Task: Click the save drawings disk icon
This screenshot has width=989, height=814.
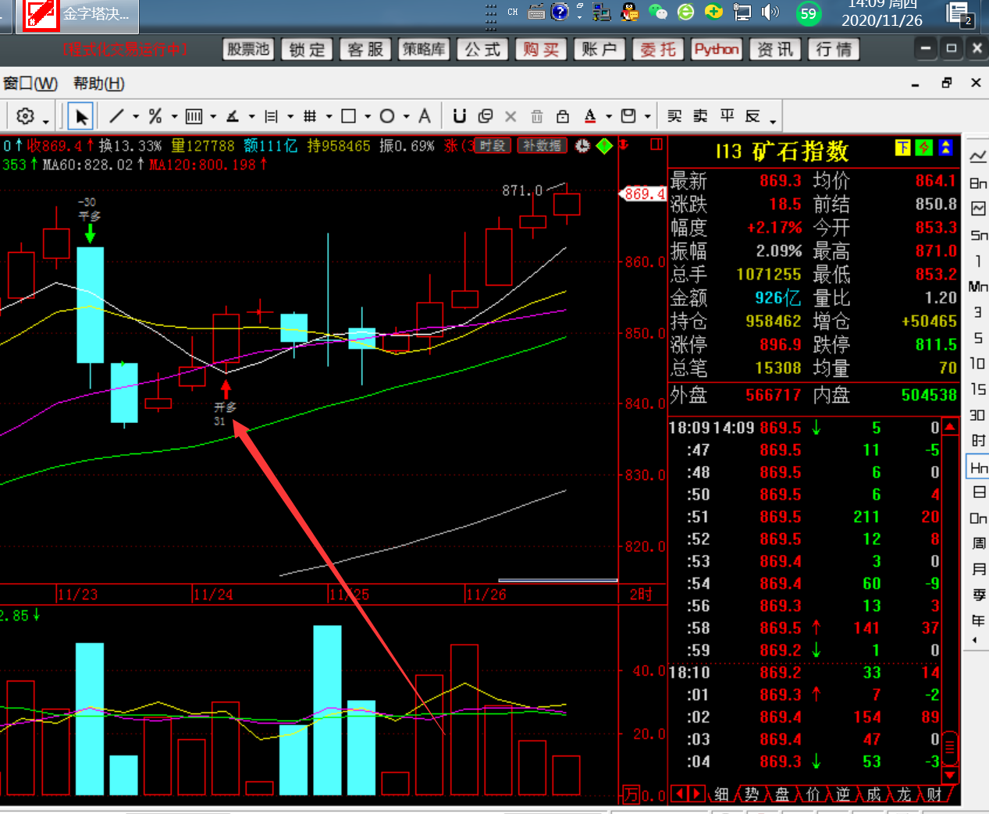Action: point(628,116)
